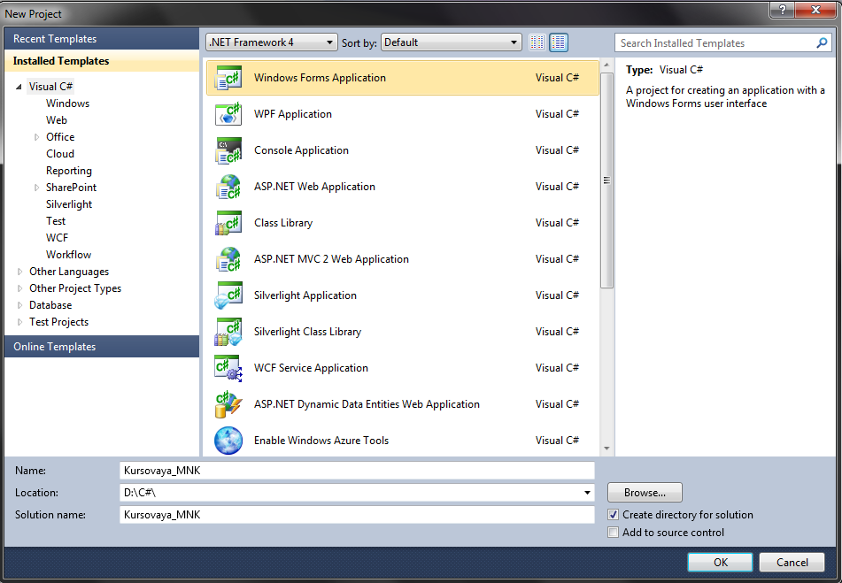Click the Console Application template icon

pyautogui.click(x=228, y=150)
